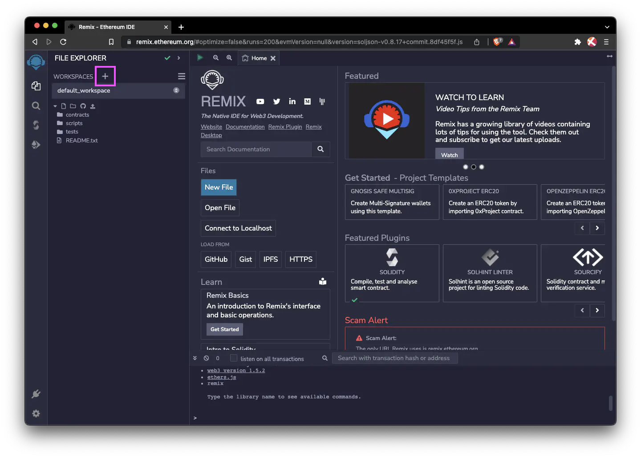This screenshot has width=641, height=458.
Task: Zoom in the editor font
Action: click(229, 58)
